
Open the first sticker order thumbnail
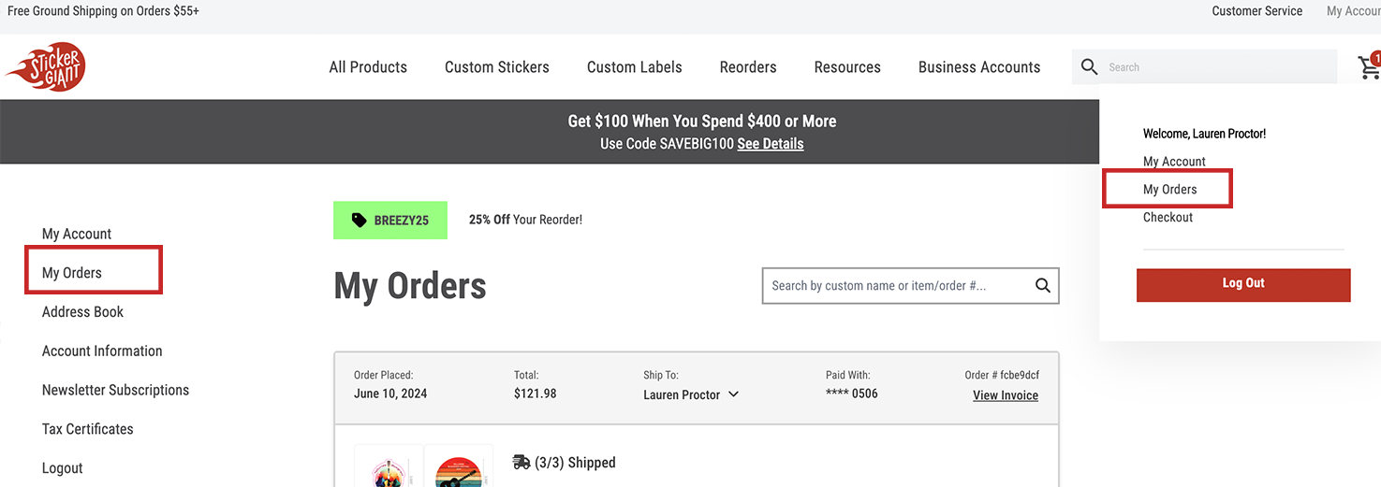pyautogui.click(x=388, y=466)
